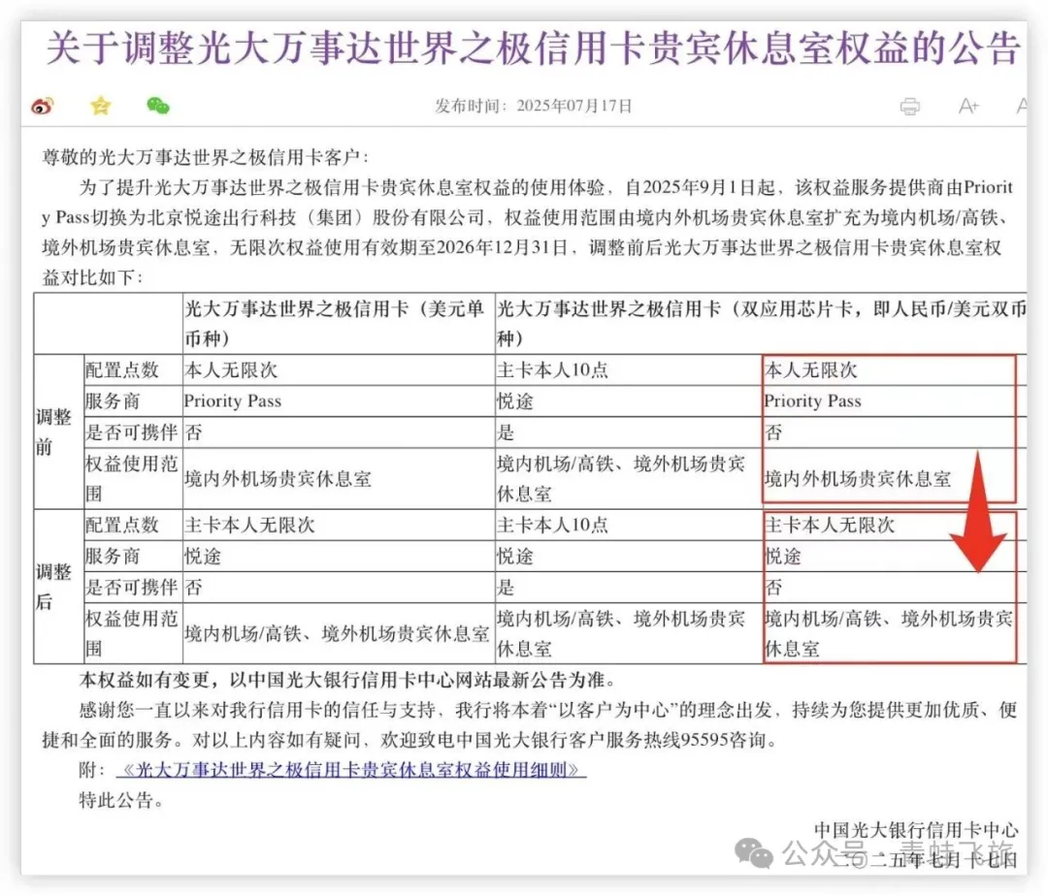Click the 发布时间 2025年07月17日 date text
This screenshot has width=1048, height=896.
pos(533,106)
